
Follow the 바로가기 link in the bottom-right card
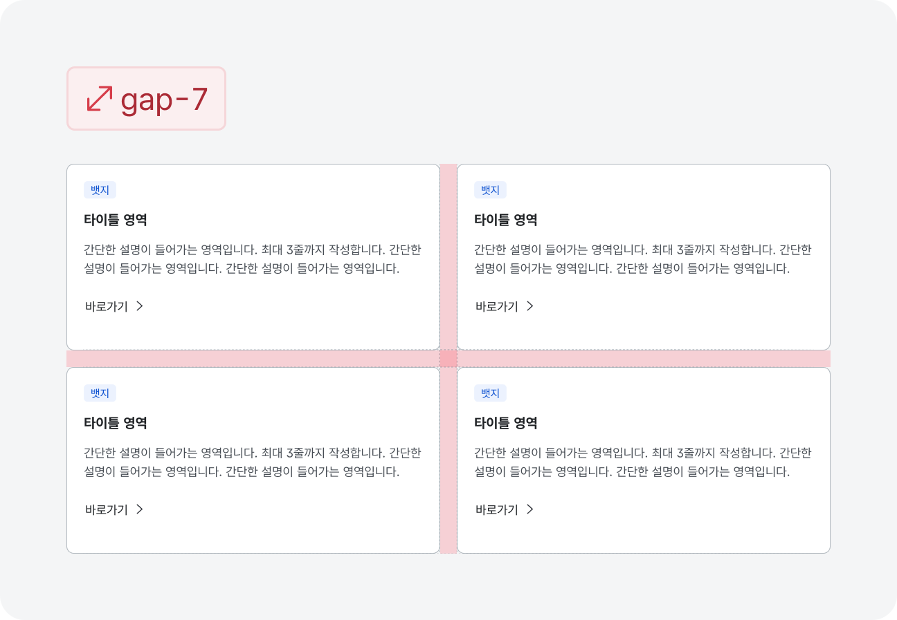pyautogui.click(x=497, y=509)
